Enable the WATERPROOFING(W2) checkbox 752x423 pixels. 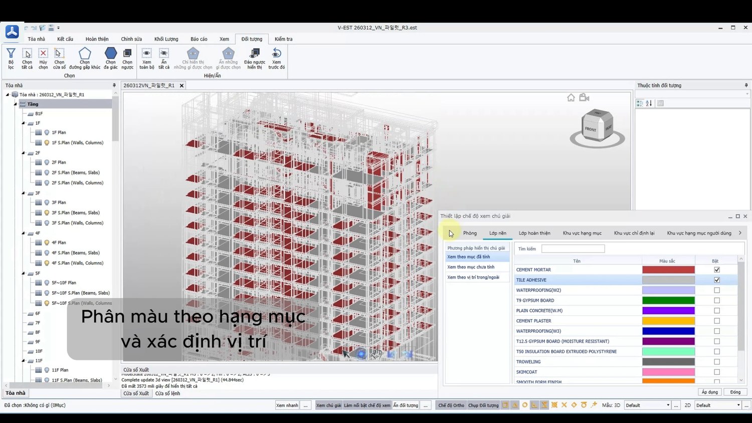click(x=717, y=290)
